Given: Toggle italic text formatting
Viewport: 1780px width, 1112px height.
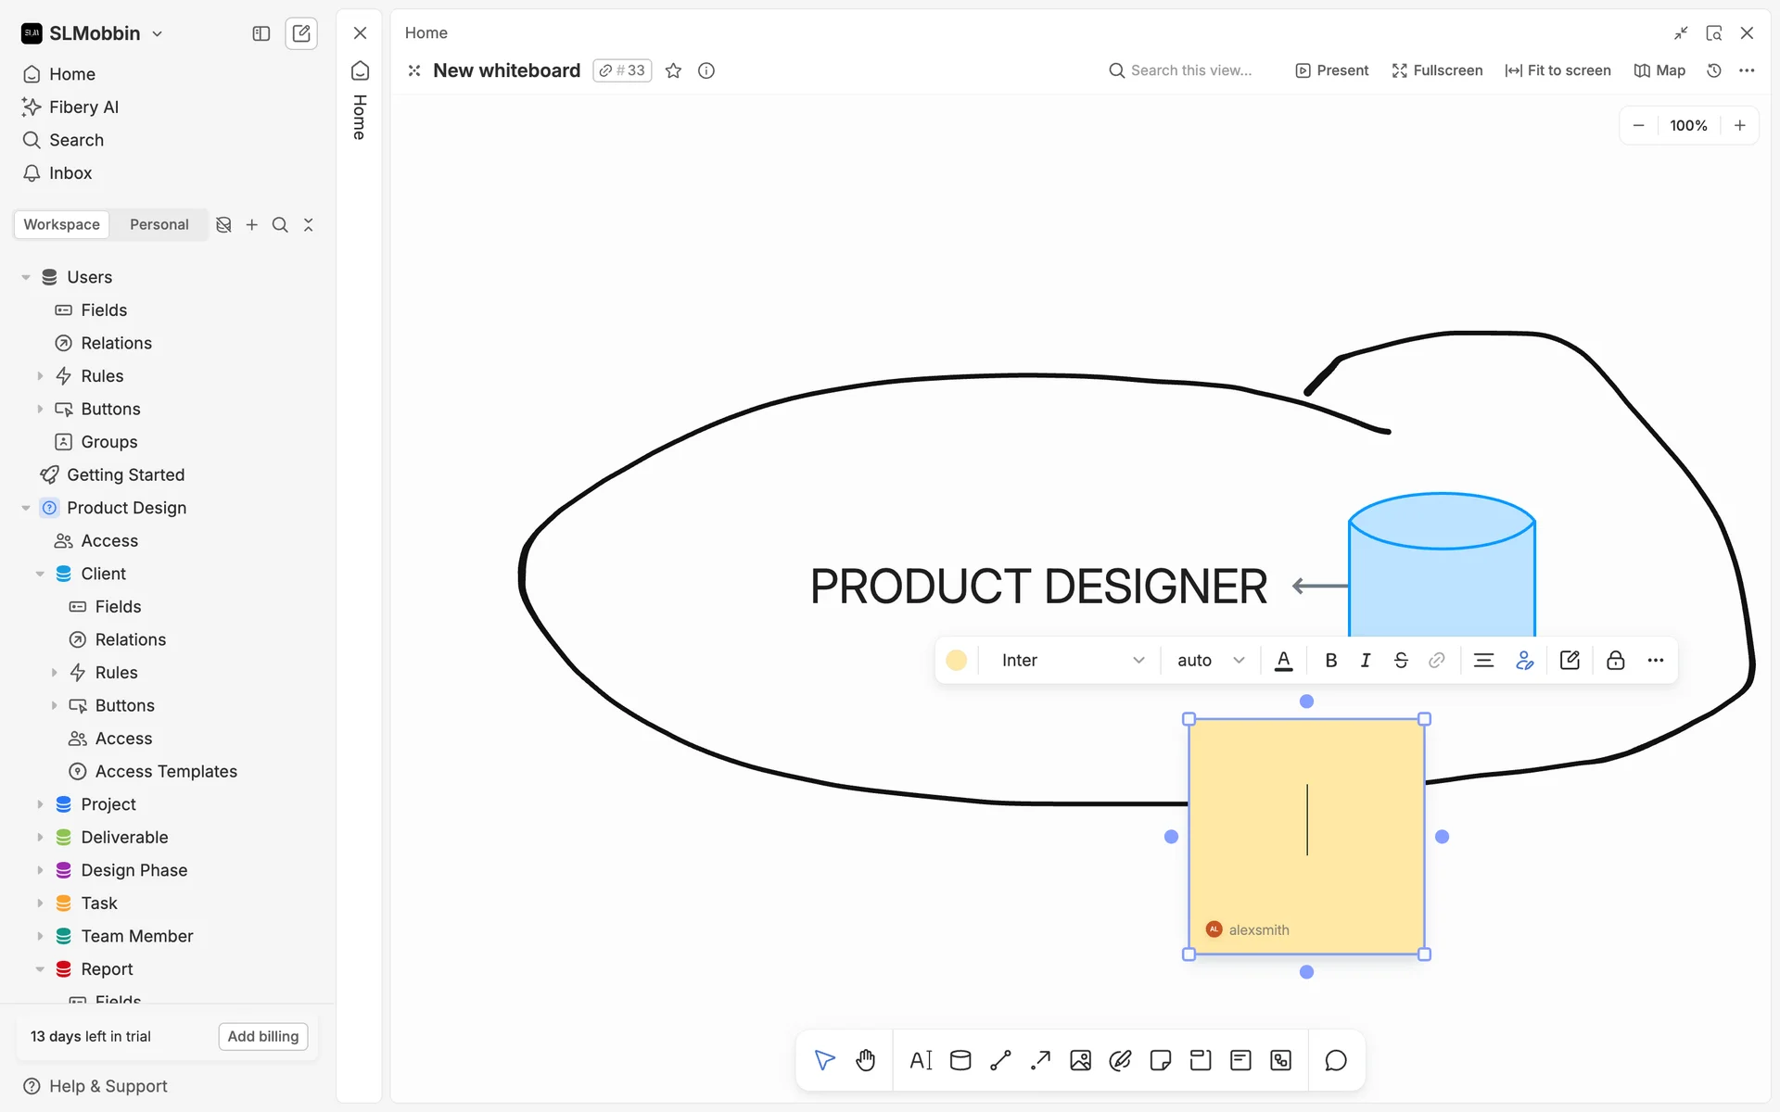Looking at the screenshot, I should click(1365, 660).
